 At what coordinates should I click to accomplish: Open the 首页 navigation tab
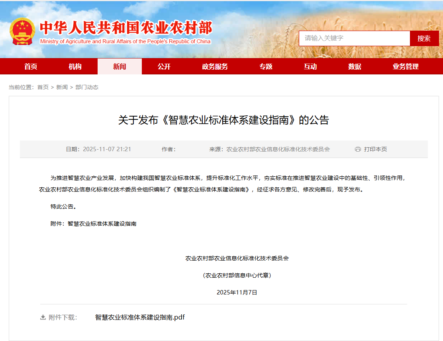31,66
